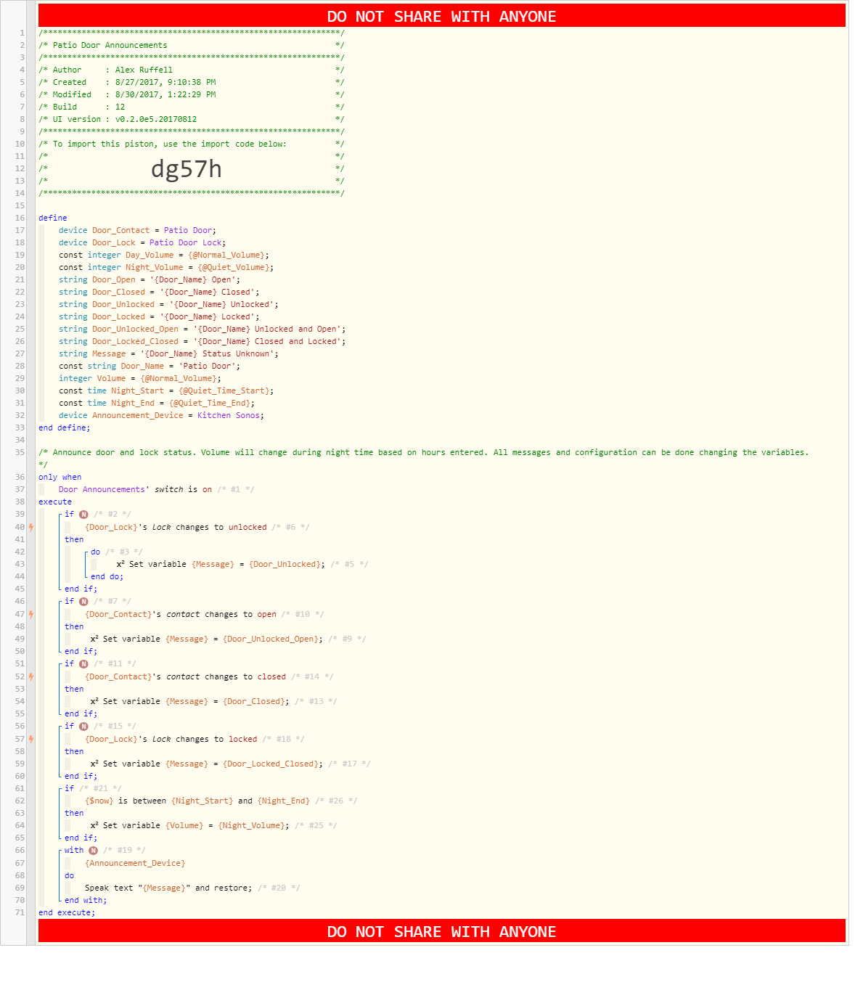
Task: Select the string Door_Open definition
Action: pyautogui.click(x=150, y=279)
